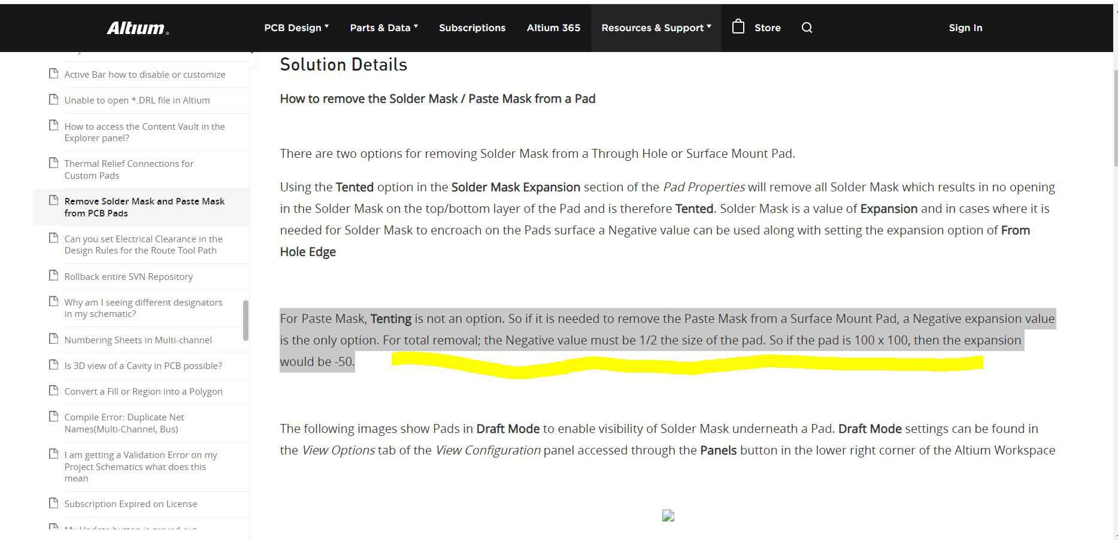Go to Subscriptions in the top menu

pyautogui.click(x=472, y=28)
